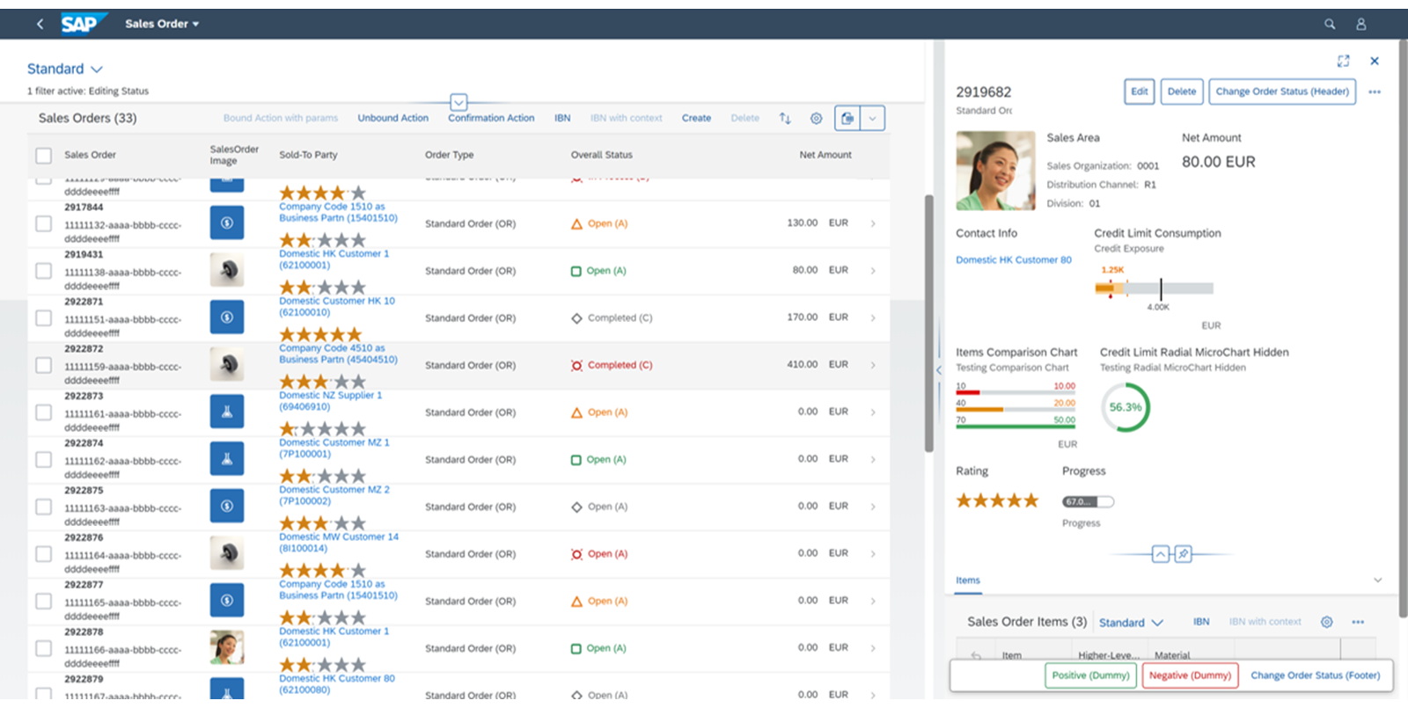Click Change Order Status (Footer) button
1408x708 pixels.
[1315, 675]
